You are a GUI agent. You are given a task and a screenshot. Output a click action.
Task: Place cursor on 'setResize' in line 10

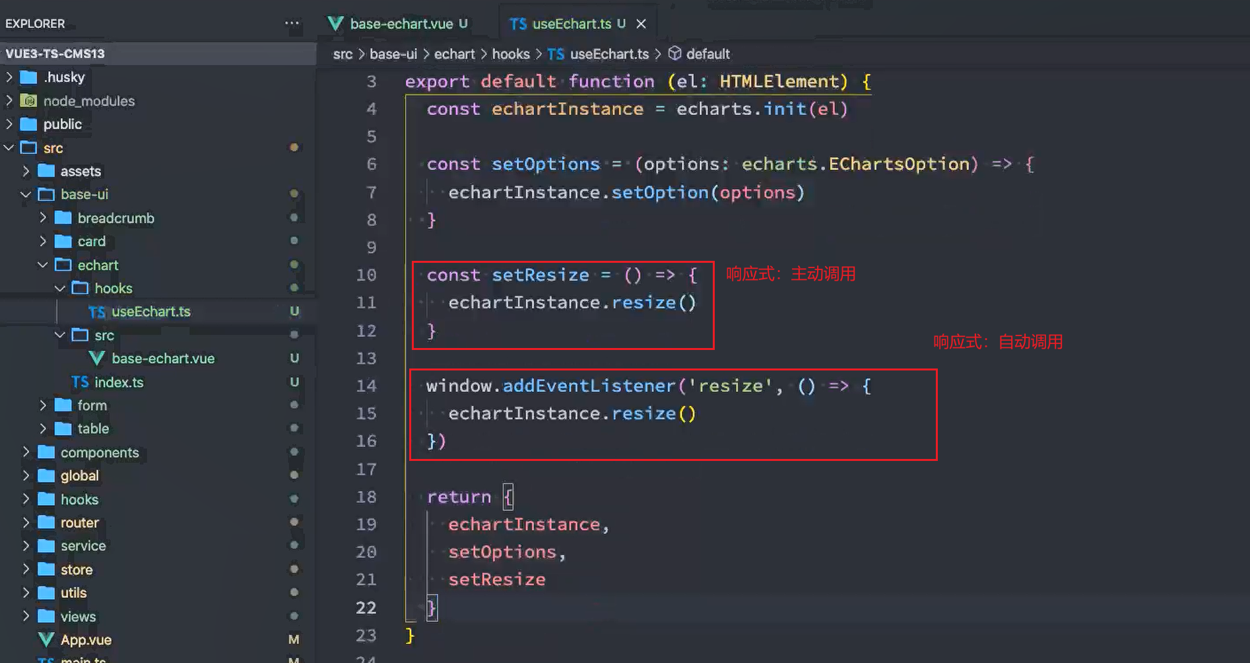[541, 275]
